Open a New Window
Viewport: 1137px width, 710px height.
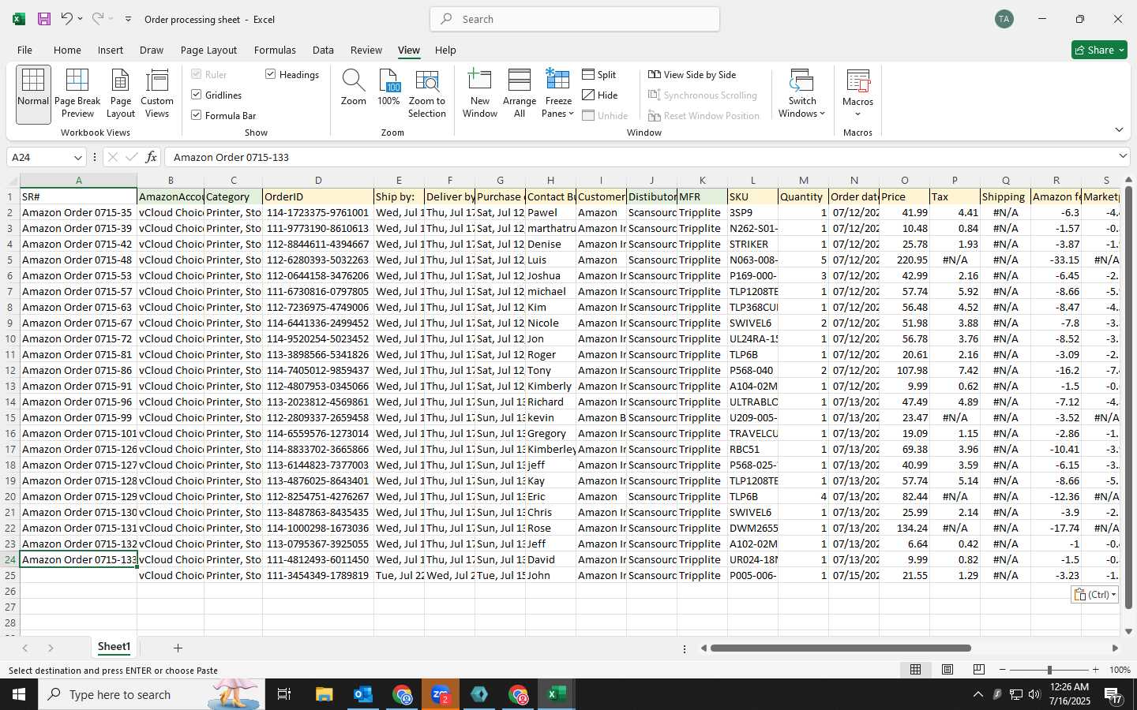(x=480, y=94)
